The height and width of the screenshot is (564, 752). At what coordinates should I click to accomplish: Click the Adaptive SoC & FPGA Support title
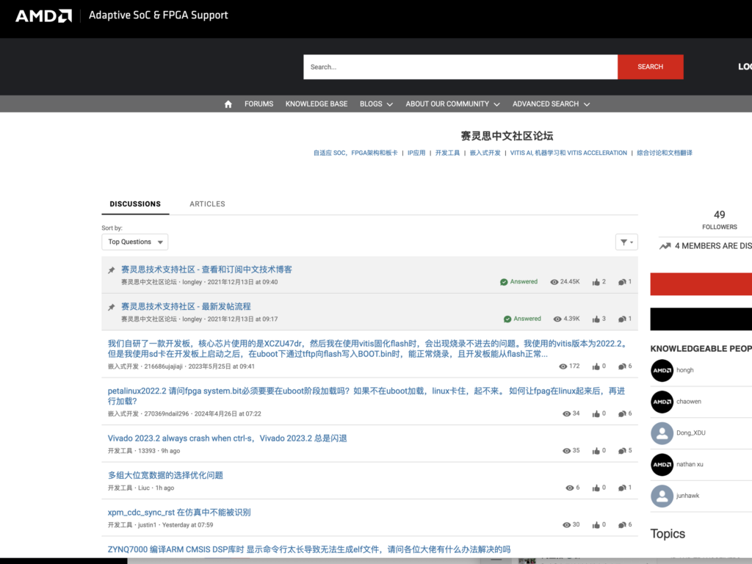[159, 15]
